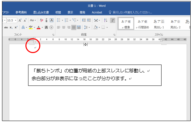Apply distributed alignment icon
This screenshot has height=122, width=192.
79,27
